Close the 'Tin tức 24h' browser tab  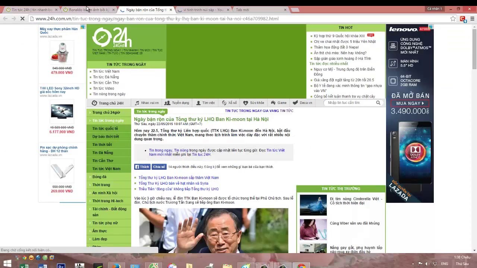pyautogui.click(x=56, y=10)
